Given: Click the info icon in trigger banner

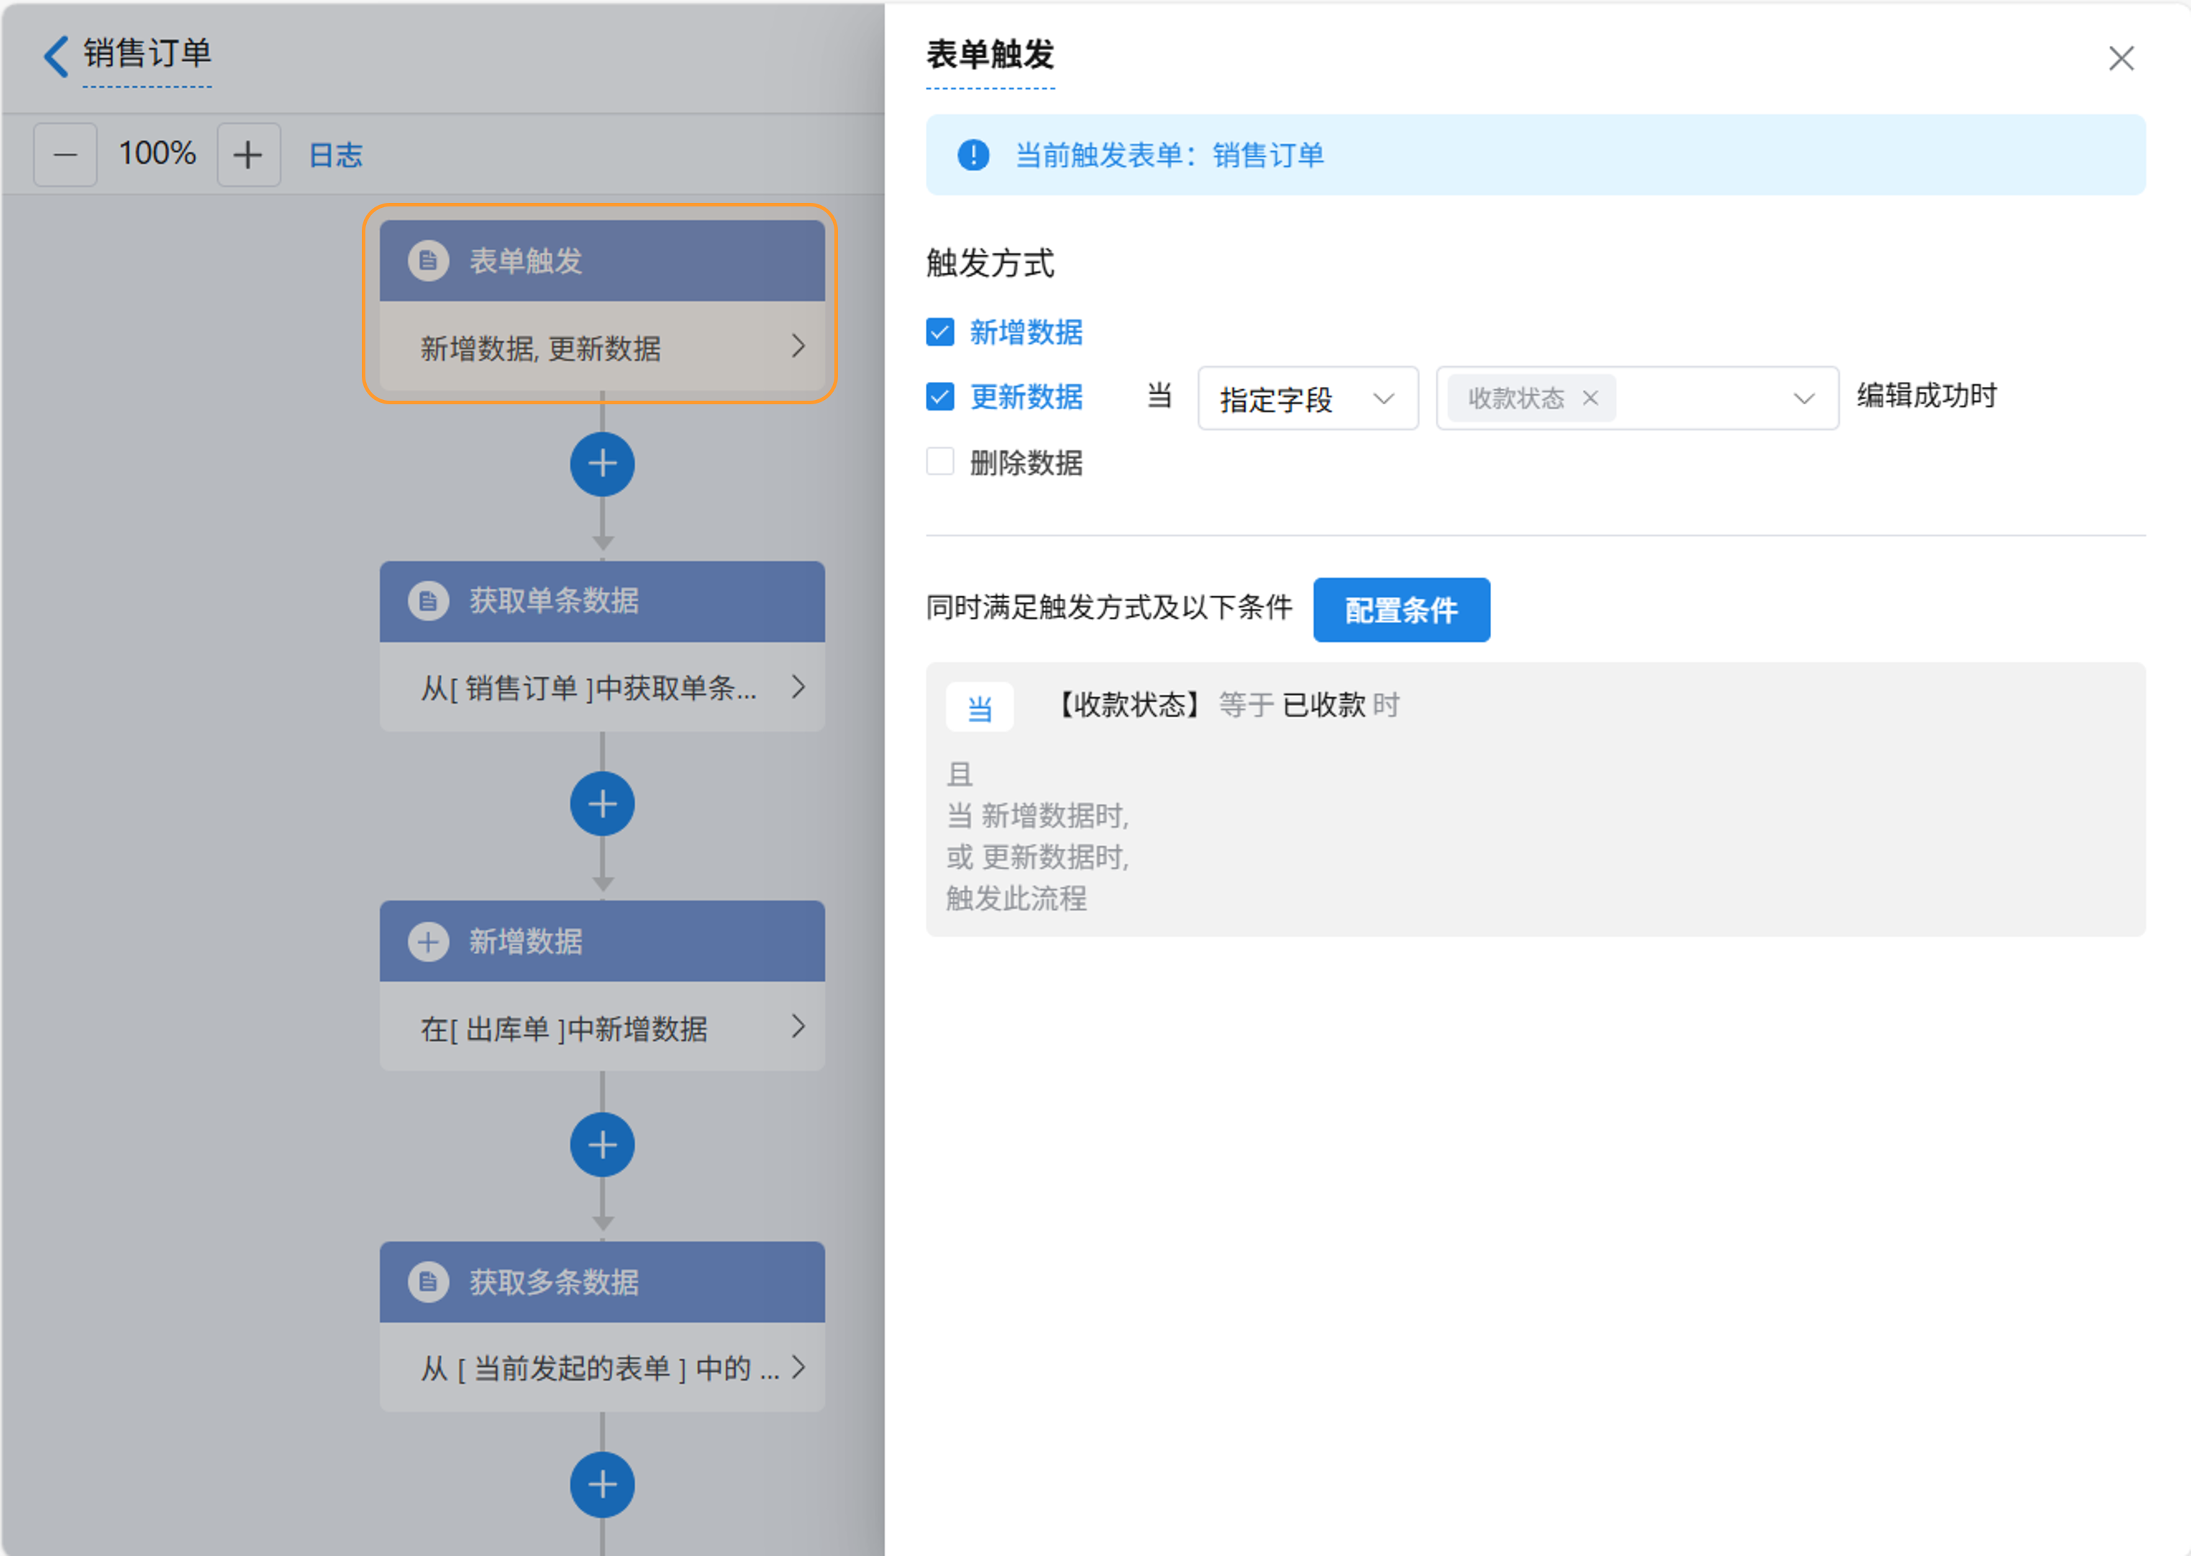Looking at the screenshot, I should point(973,155).
